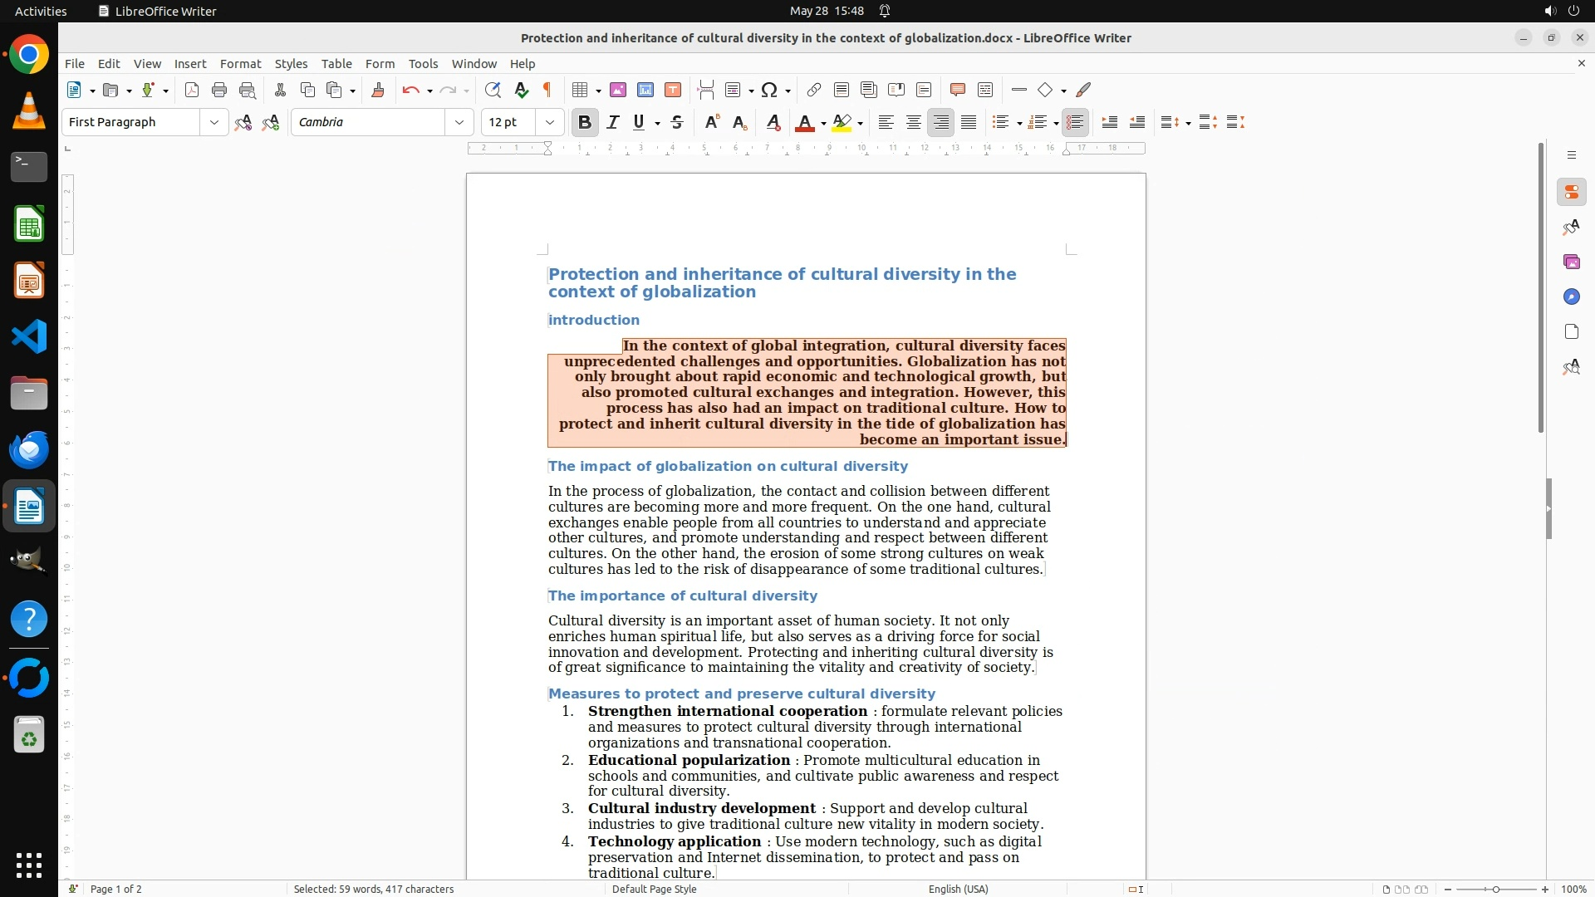Click the Print icon in toolbar

click(x=219, y=91)
